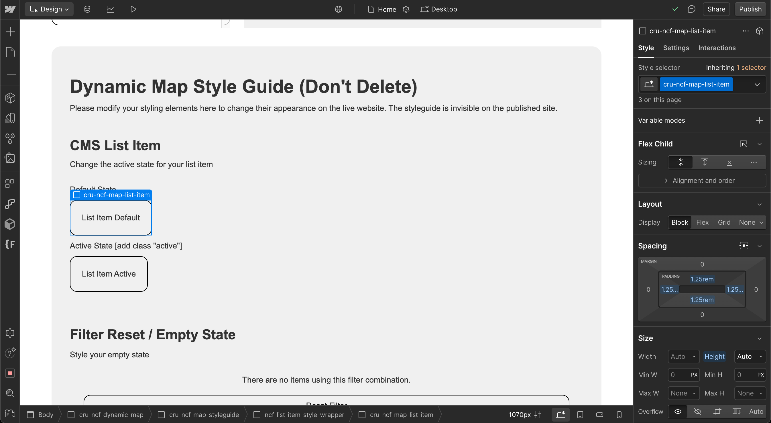Select ncf-list-item-style-wrapper breadcrumb

tap(299, 415)
